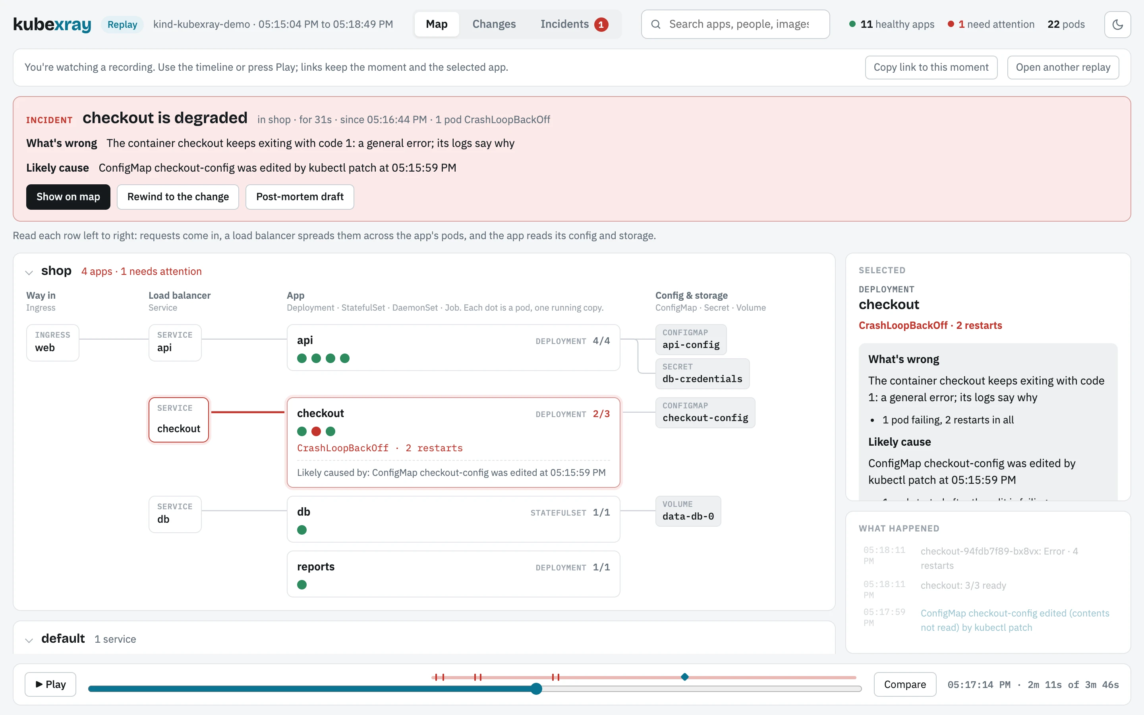Click the '11 healthy apps' status
Screen dimensions: 1144x715
[891, 24]
